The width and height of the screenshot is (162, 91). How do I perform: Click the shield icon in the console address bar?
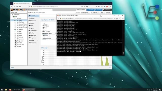tap(58, 18)
